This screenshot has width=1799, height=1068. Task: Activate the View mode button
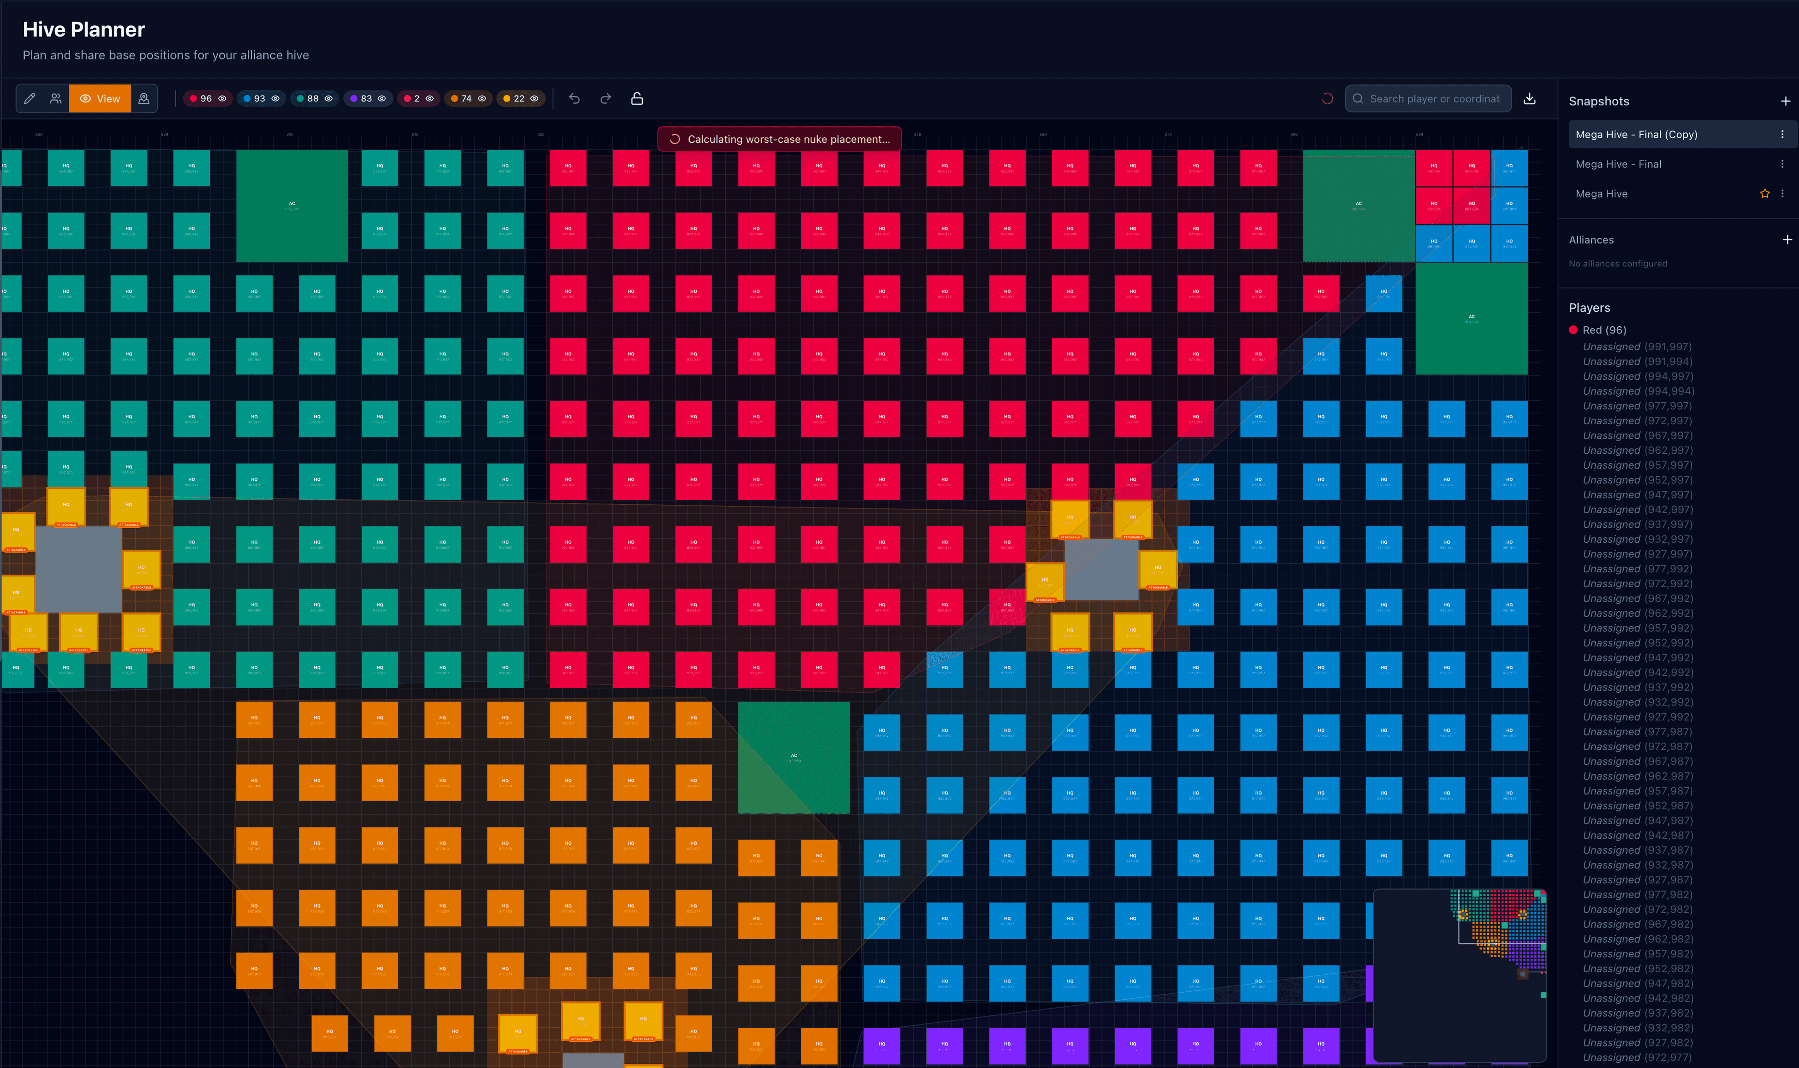tap(100, 99)
